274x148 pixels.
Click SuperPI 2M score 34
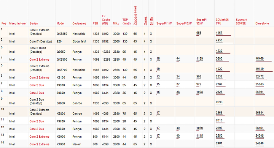(178, 76)
